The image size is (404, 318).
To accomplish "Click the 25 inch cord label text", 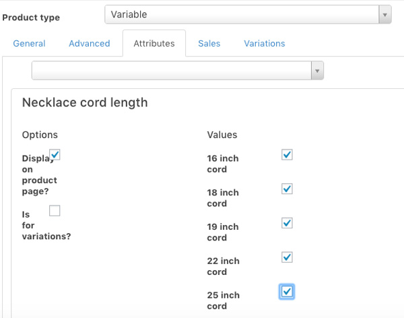I will coord(222,300).
